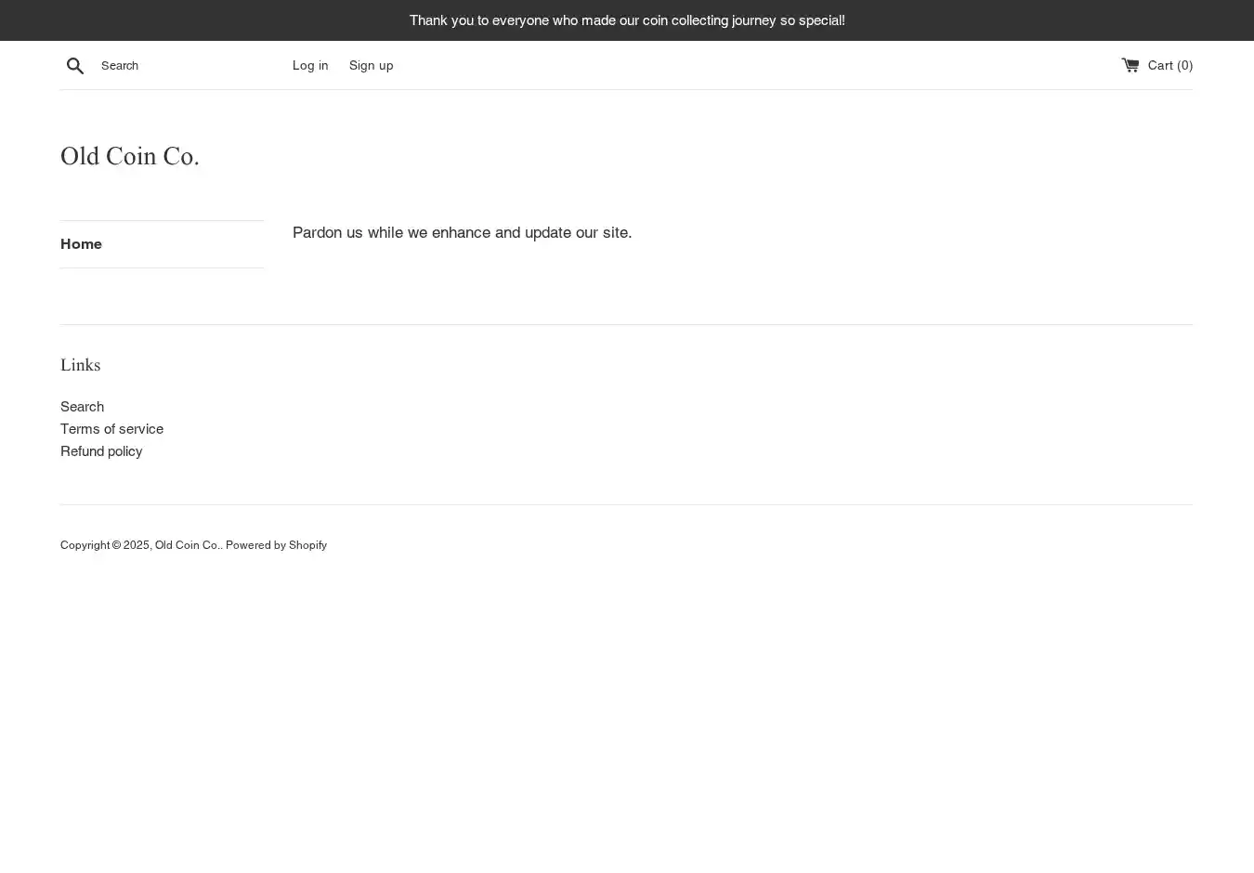Focus the Search text field in header
Screen dimensions: 1254x873
[186, 65]
